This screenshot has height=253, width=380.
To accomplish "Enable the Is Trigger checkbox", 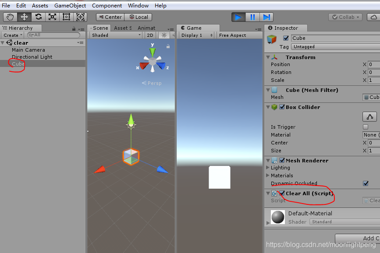I will tap(366, 127).
